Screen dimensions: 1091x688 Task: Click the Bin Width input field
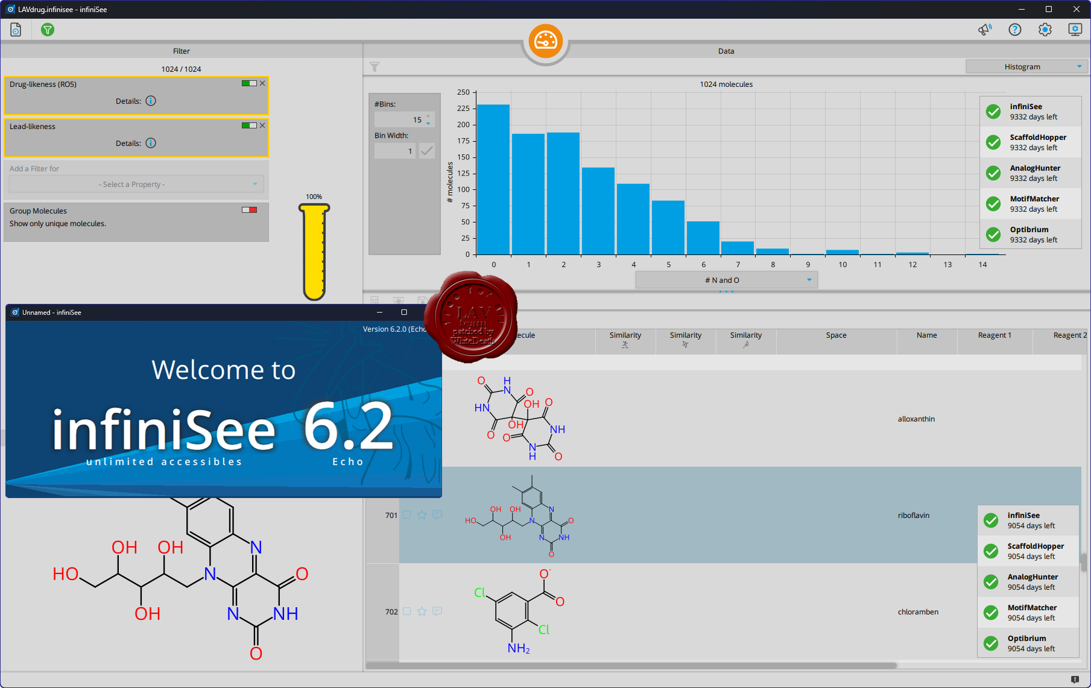point(395,151)
